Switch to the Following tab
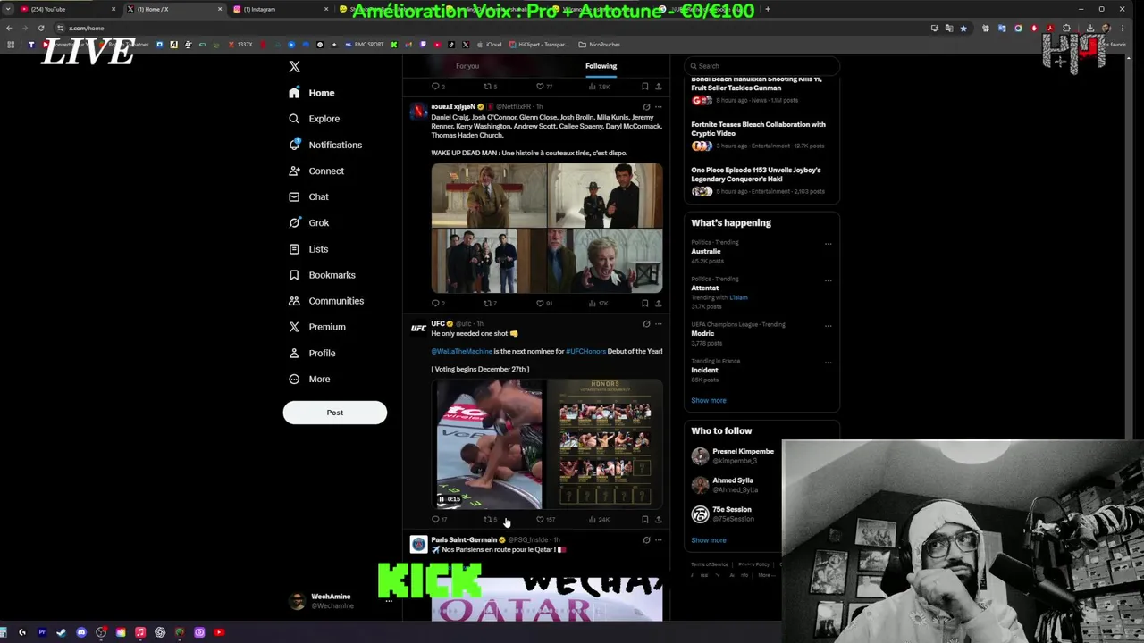 pos(601,66)
